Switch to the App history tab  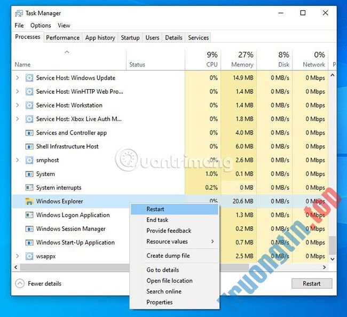pyautogui.click(x=100, y=37)
